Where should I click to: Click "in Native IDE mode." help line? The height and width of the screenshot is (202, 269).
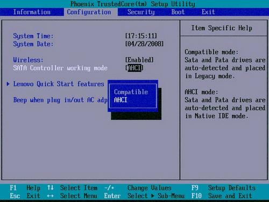[216, 116]
